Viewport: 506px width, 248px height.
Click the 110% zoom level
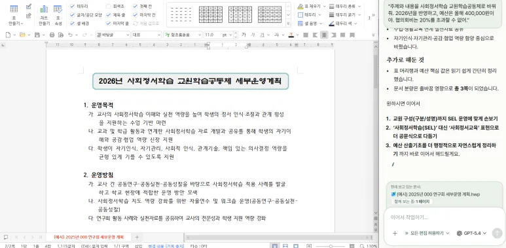tap(372, 246)
